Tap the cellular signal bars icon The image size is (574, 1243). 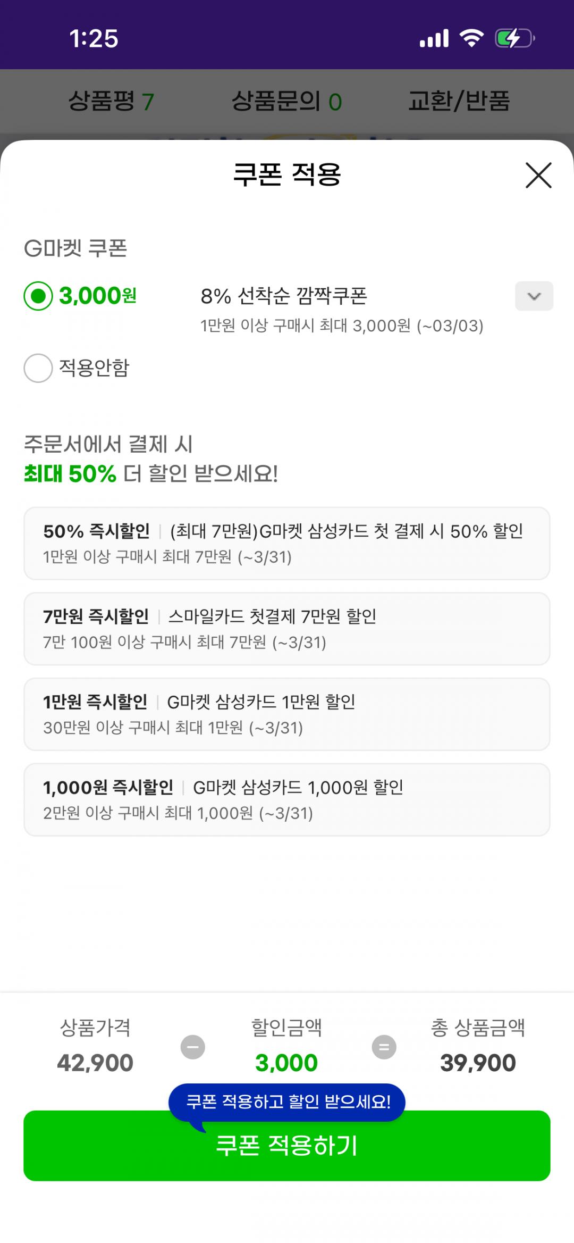click(x=434, y=38)
